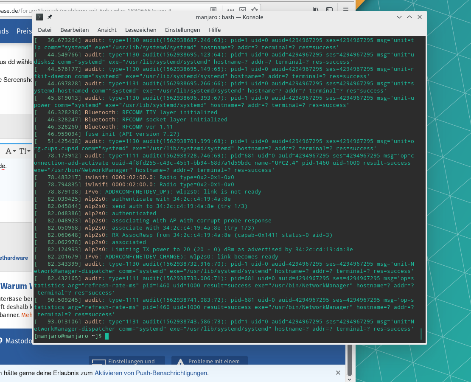Click the Pocket save icon in Firefox

pyautogui.click(x=243, y=9)
